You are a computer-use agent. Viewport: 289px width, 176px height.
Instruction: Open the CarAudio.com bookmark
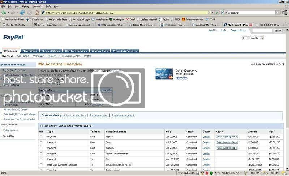point(35,20)
